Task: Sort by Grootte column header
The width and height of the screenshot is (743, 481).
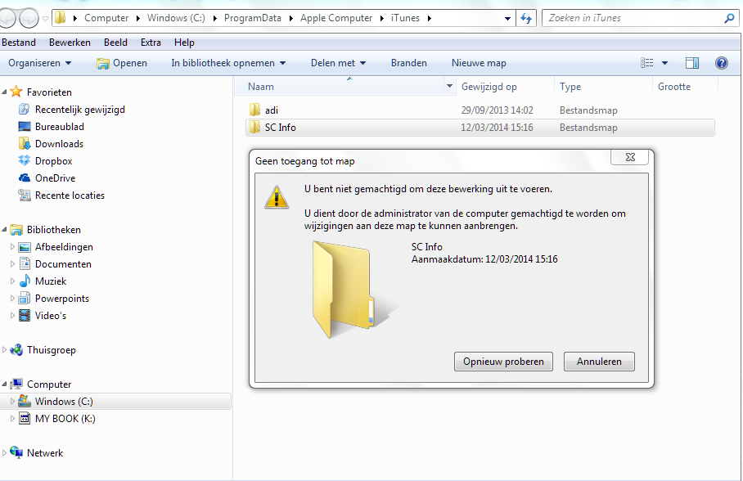Action: pyautogui.click(x=685, y=87)
